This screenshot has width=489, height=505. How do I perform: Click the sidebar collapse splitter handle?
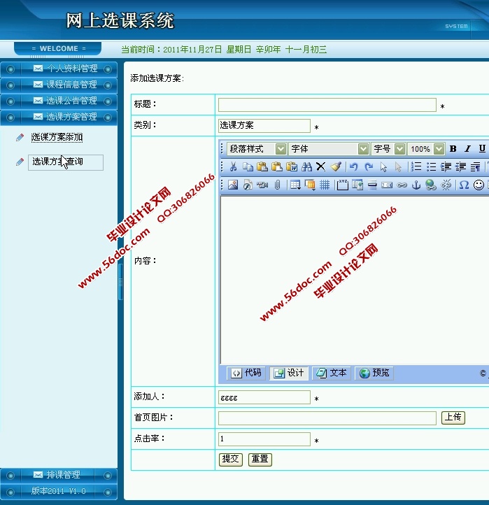coord(120,282)
